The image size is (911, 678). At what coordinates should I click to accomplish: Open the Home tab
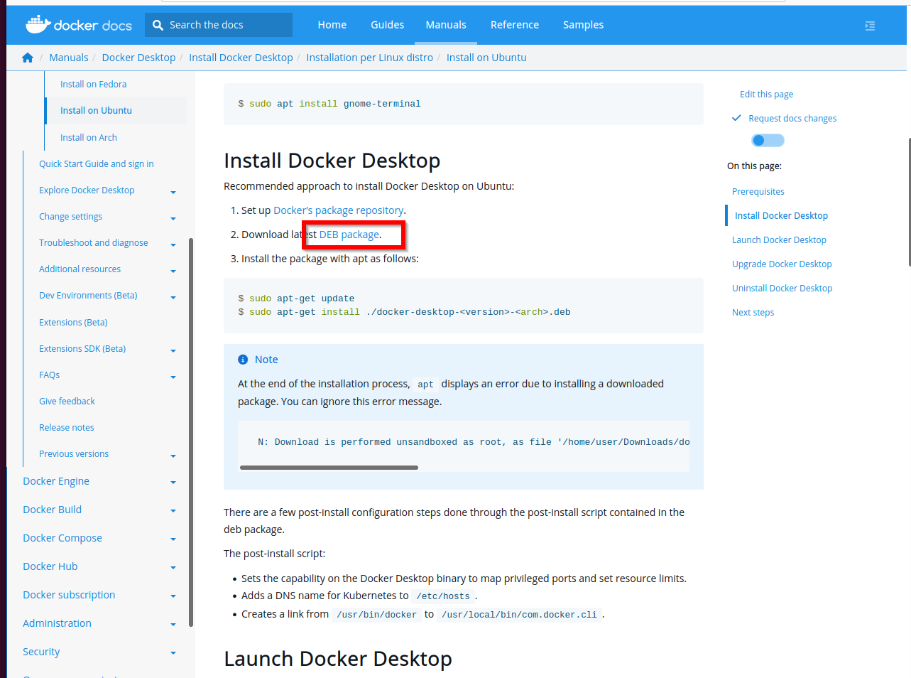pos(332,25)
